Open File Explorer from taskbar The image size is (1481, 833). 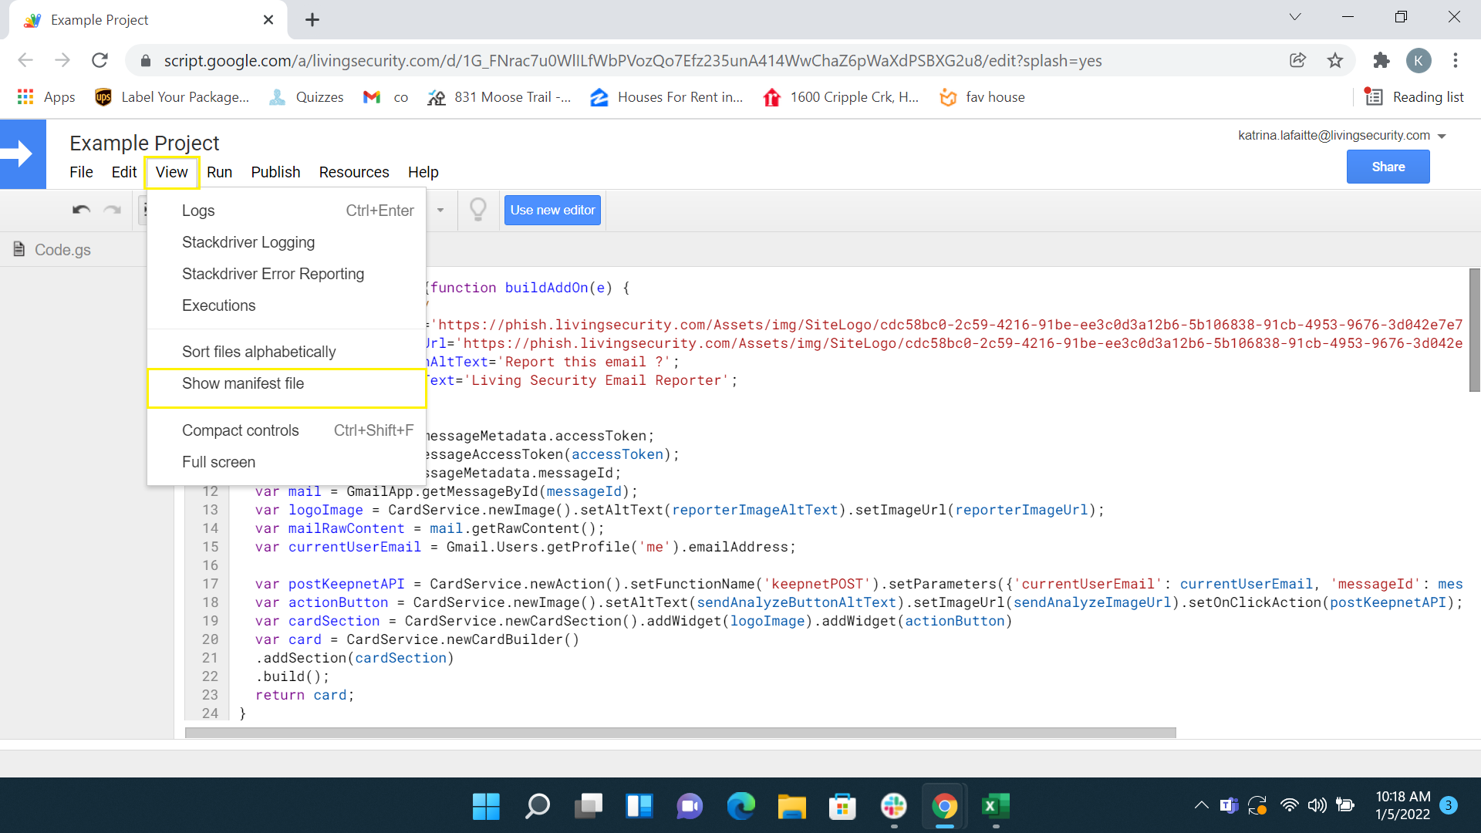tap(792, 807)
